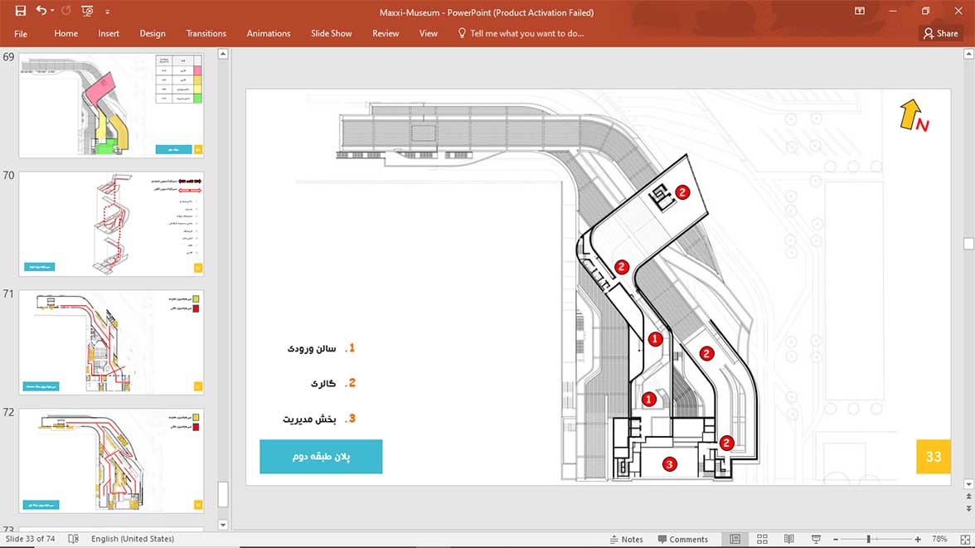Click the zoom in plus button
This screenshot has height=548, width=975.
click(x=918, y=539)
